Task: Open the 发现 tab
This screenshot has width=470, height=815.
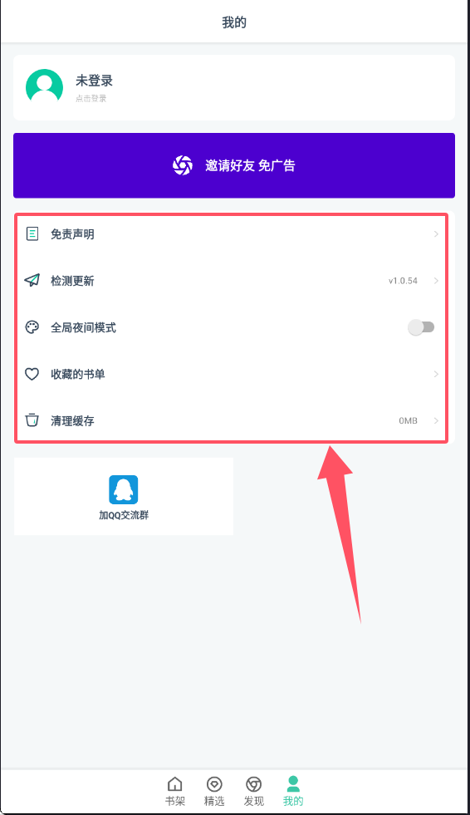Action: click(254, 791)
